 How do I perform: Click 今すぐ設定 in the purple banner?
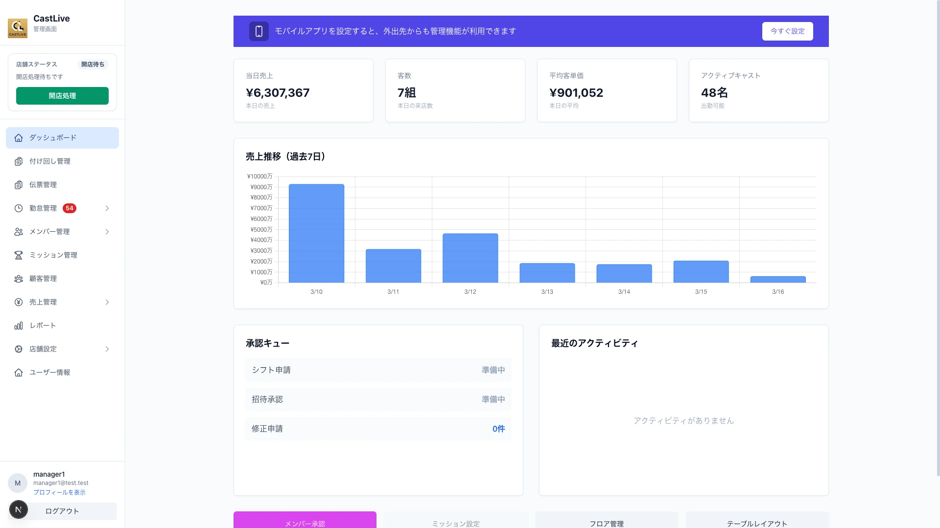tap(787, 31)
